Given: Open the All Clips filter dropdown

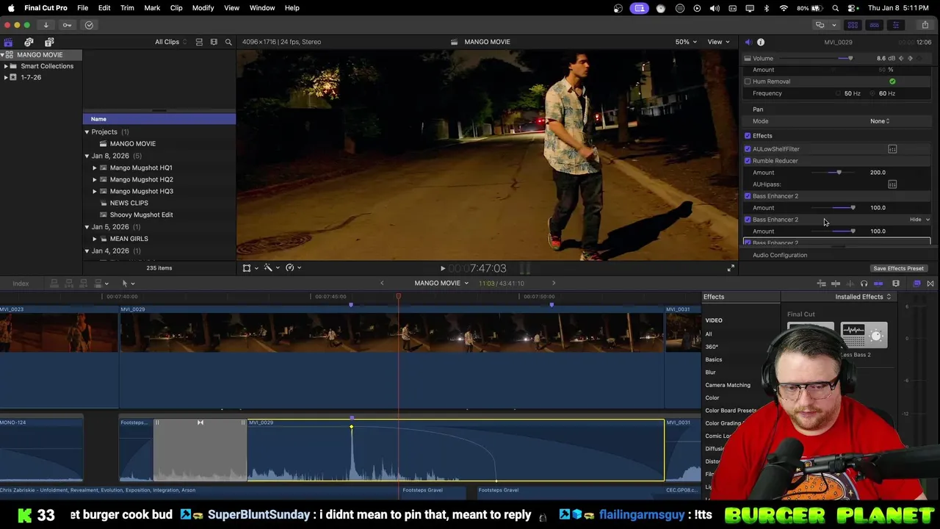Looking at the screenshot, I should pyautogui.click(x=171, y=42).
